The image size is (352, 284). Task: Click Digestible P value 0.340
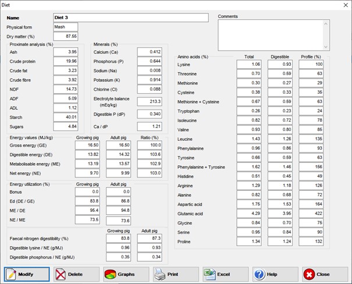[x=150, y=114]
